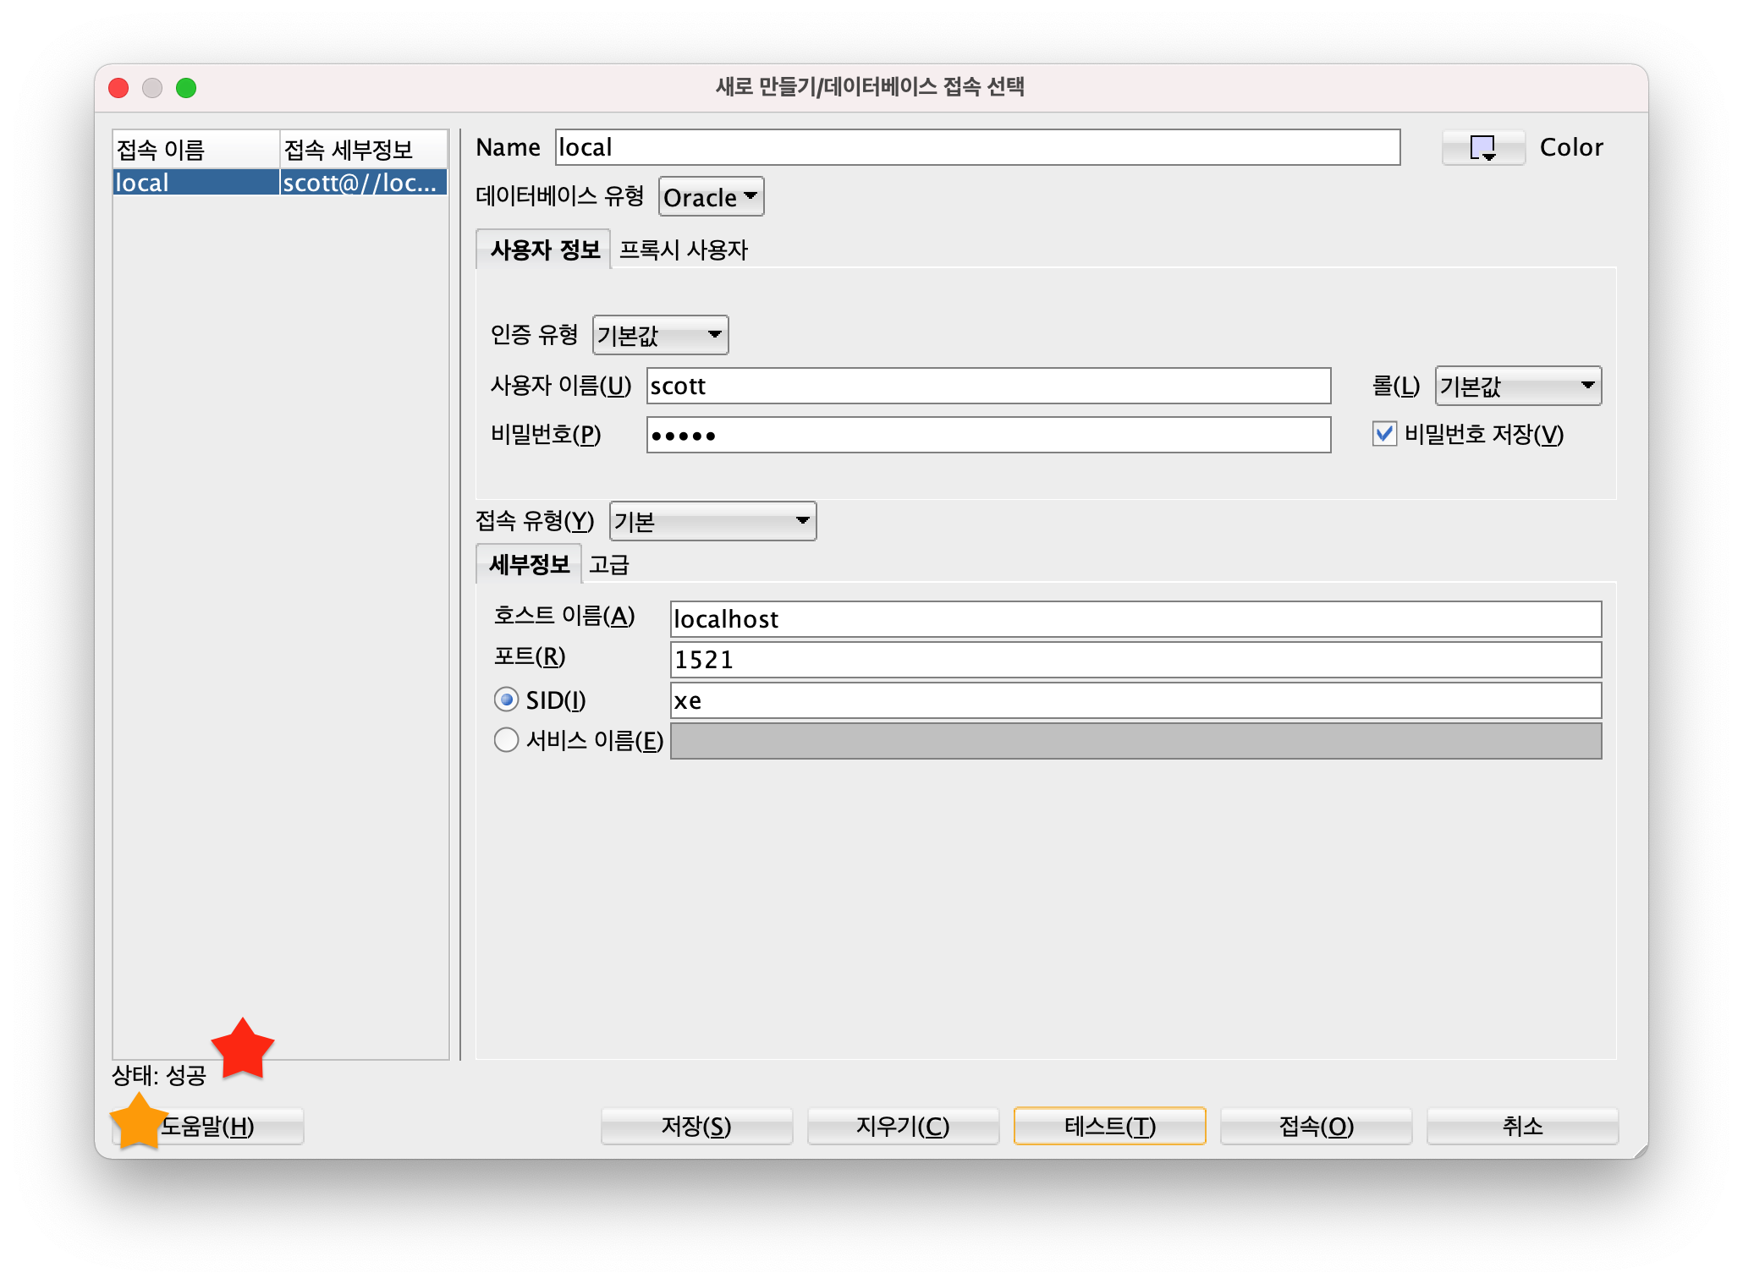The height and width of the screenshot is (1284, 1743).
Task: Switch to the 프록시 사용자 tab
Action: (684, 250)
